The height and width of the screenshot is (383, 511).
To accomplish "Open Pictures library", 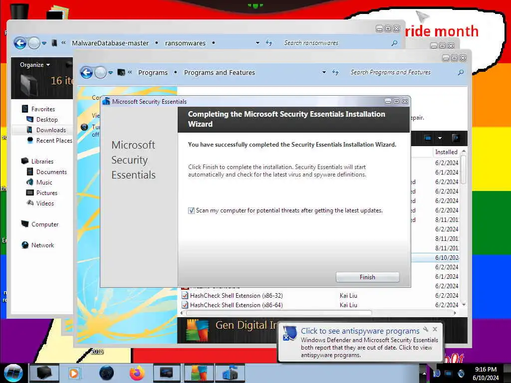I will [x=46, y=193].
